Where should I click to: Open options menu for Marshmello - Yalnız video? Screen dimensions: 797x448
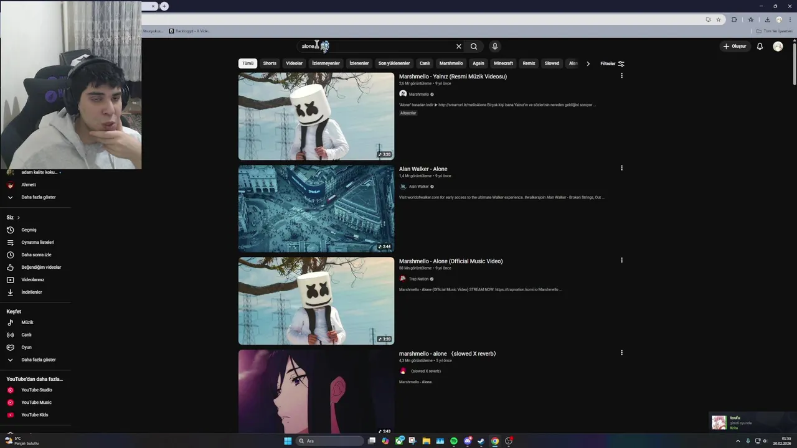(621, 75)
